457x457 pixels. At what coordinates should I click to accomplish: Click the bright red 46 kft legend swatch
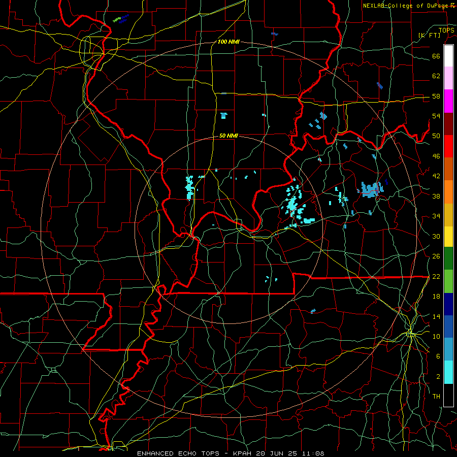(x=448, y=146)
